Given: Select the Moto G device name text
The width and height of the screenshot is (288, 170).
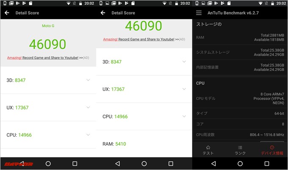Looking at the screenshot, I should click(x=48, y=26).
